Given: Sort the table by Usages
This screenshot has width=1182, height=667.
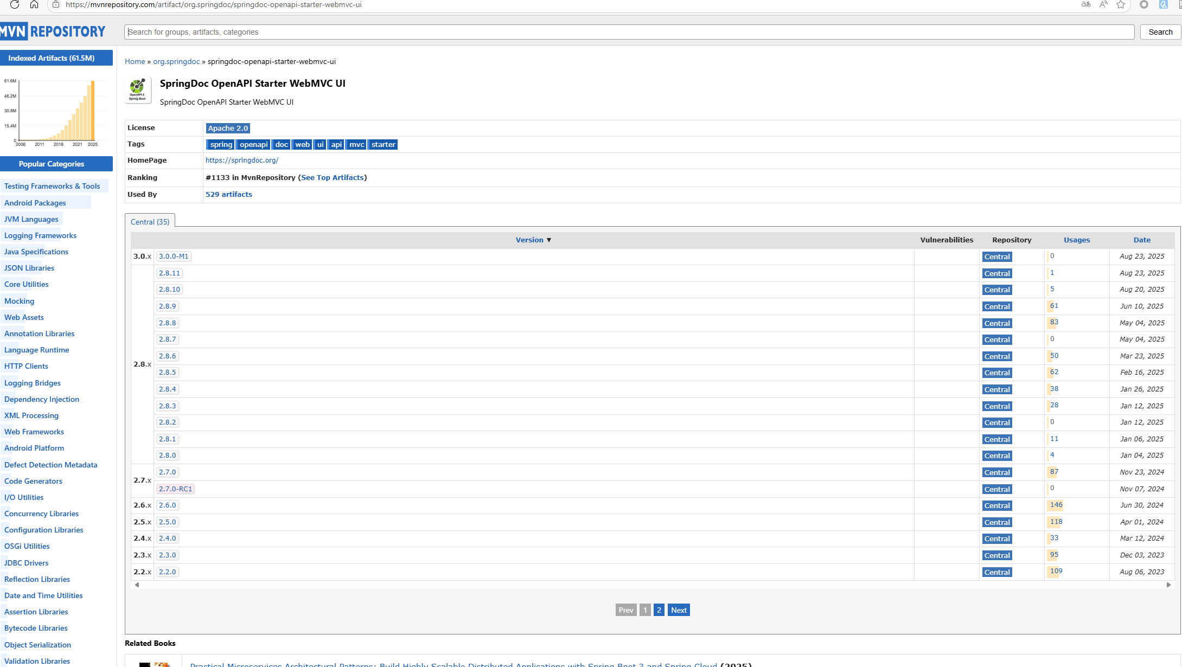Looking at the screenshot, I should 1077,240.
